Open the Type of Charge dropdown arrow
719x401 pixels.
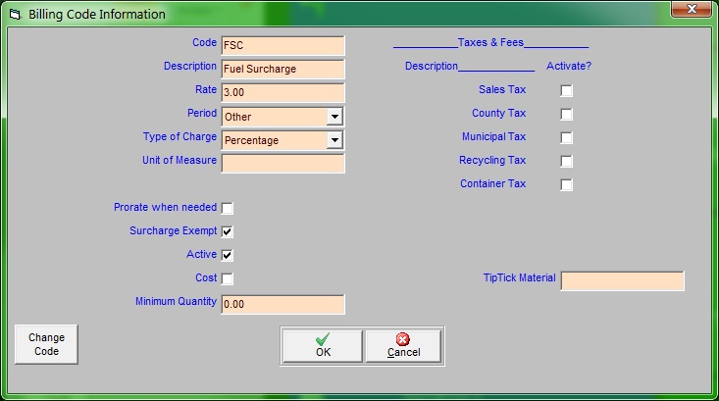[x=334, y=140]
